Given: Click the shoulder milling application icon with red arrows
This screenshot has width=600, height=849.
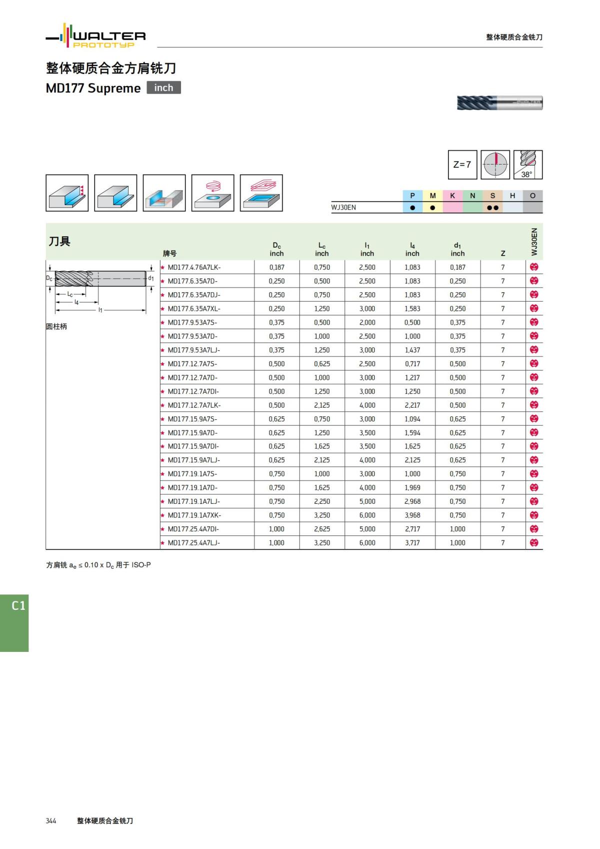Looking at the screenshot, I should pyautogui.click(x=67, y=193).
